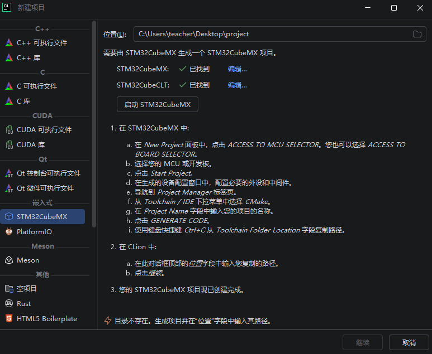The image size is (432, 354).
Task: Click the HTML5 Boilerplate label
Action: pos(47,319)
